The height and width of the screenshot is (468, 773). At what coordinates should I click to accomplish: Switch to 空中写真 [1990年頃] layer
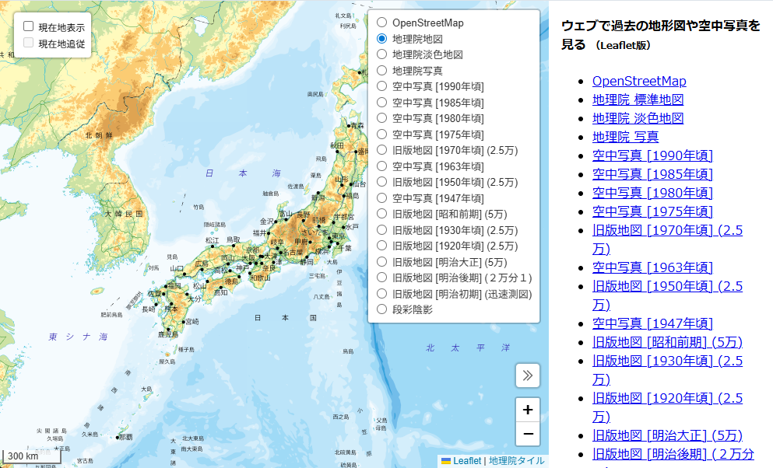(x=381, y=86)
